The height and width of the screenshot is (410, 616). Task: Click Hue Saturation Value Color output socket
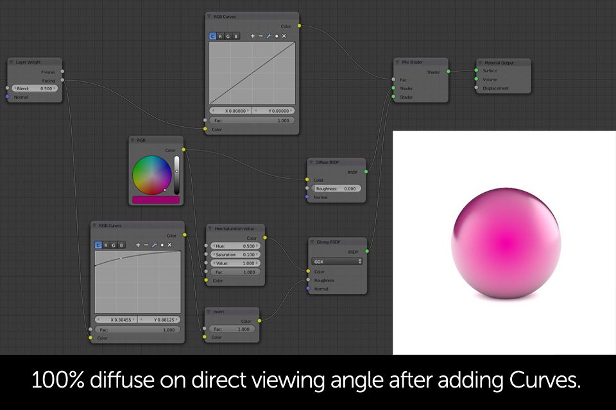[x=265, y=238]
